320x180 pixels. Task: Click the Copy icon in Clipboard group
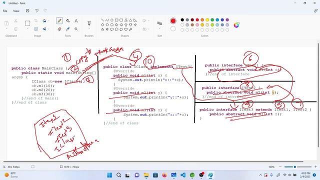(15, 29)
